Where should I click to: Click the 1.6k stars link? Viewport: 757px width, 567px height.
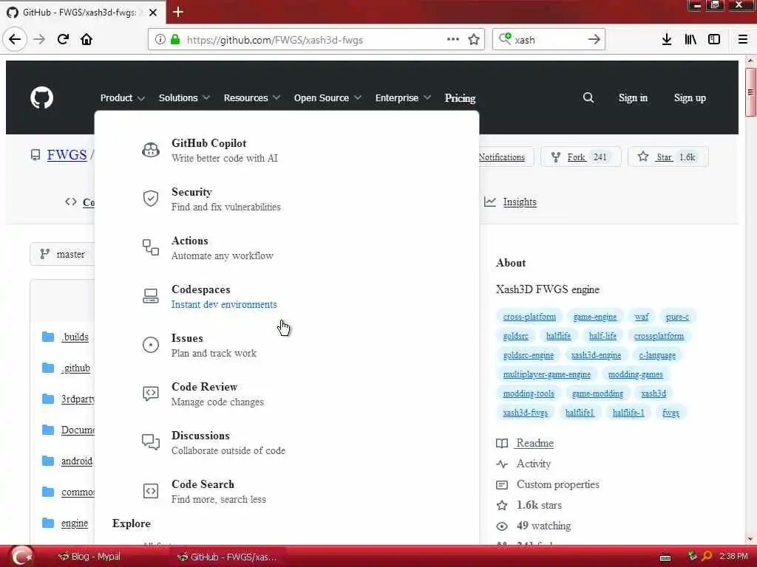pos(539,505)
